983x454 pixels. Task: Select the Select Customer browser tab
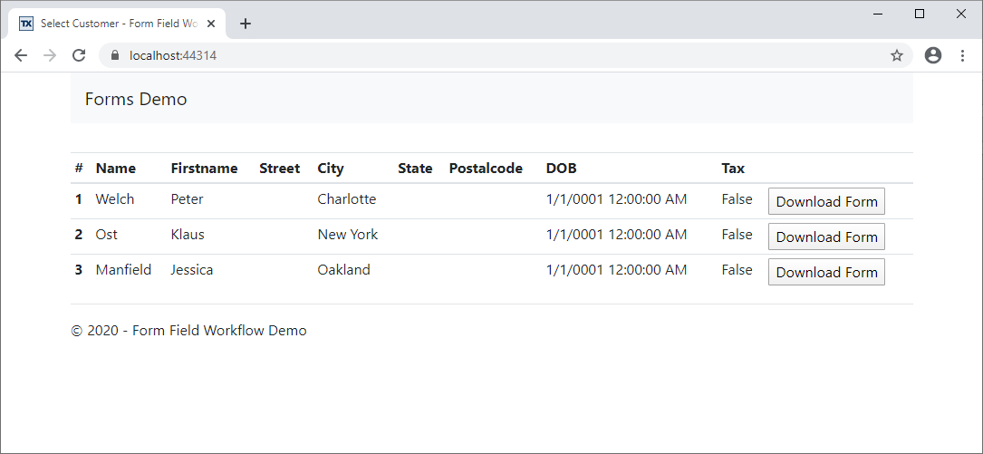point(117,24)
